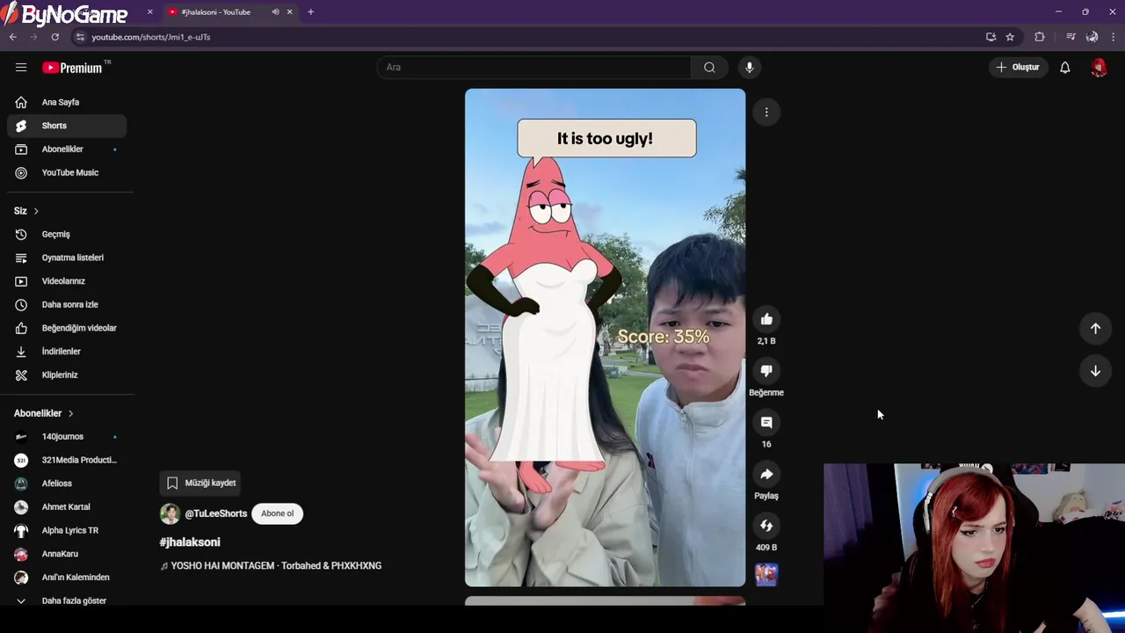The height and width of the screenshot is (633, 1125).
Task: Focus the Ara search field
Action: pos(534,67)
